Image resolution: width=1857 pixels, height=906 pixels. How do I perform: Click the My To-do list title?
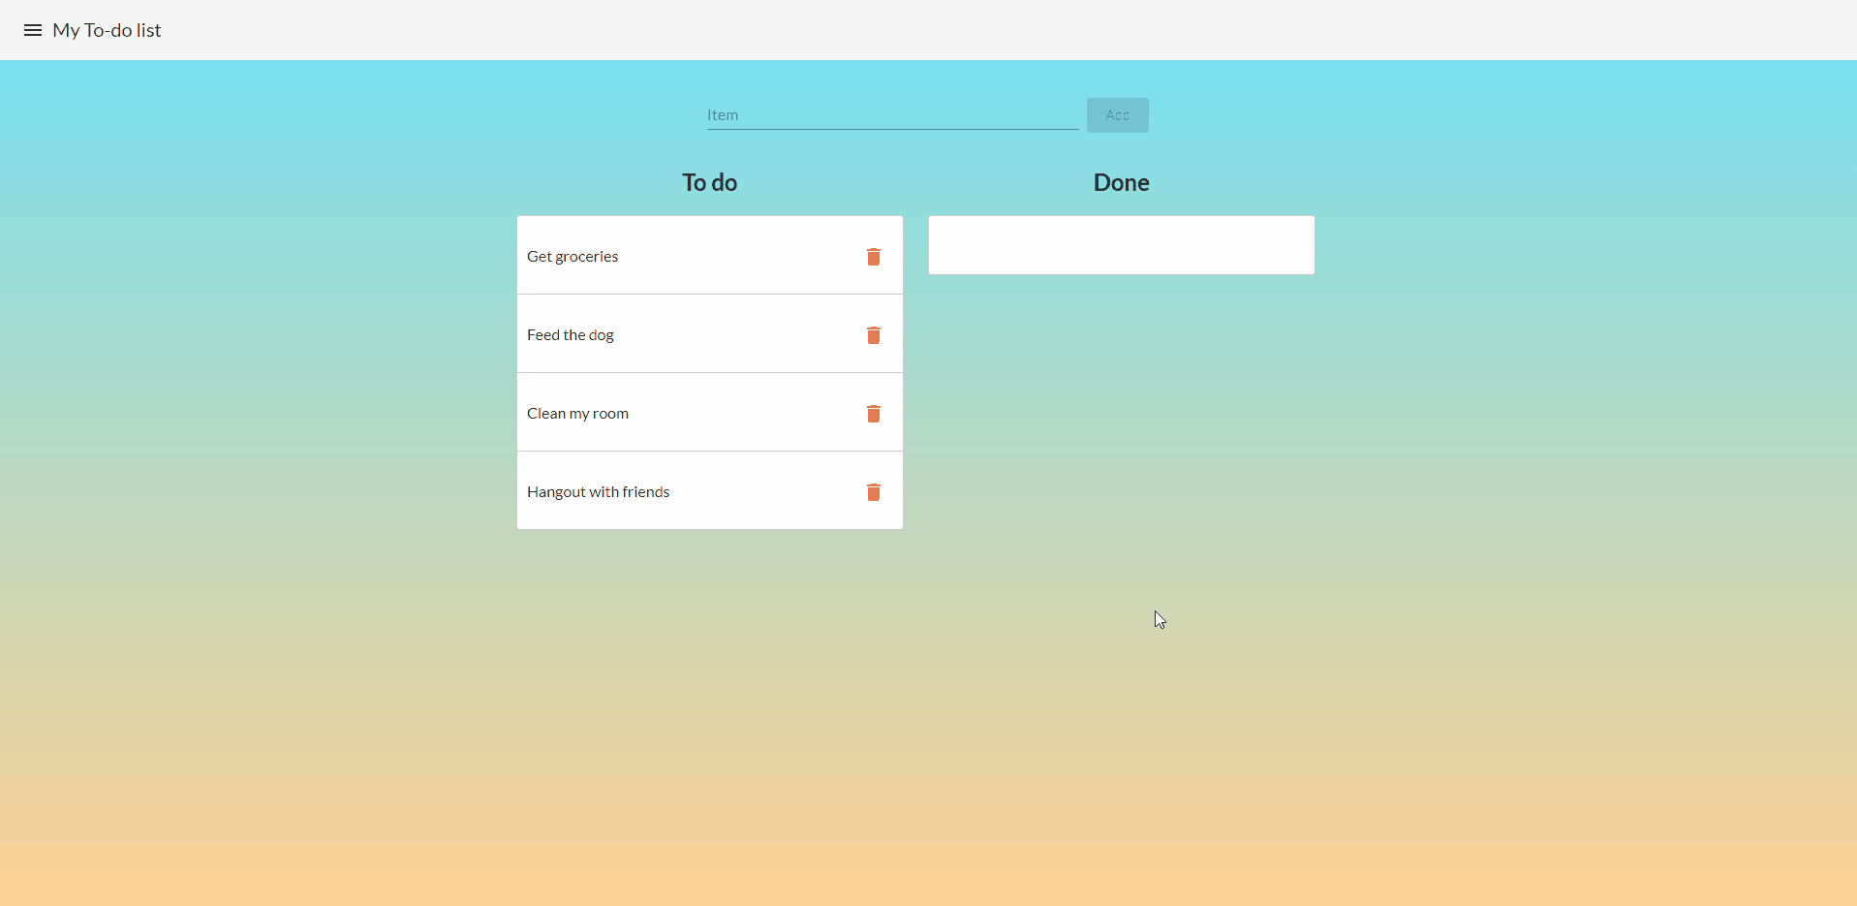pyautogui.click(x=107, y=30)
